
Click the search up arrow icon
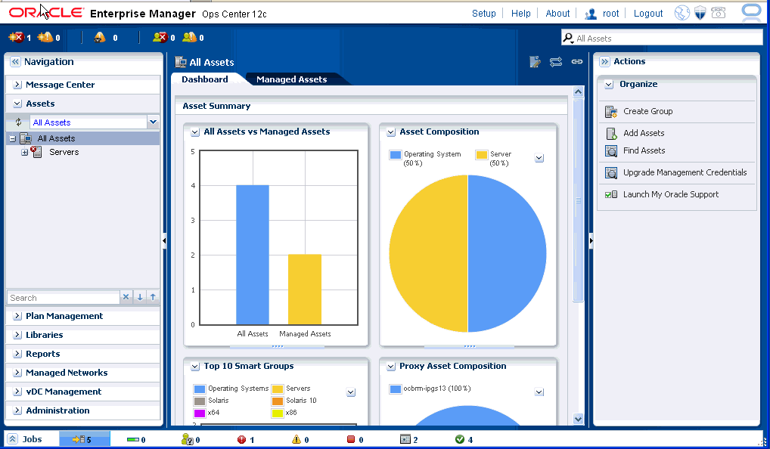(154, 297)
